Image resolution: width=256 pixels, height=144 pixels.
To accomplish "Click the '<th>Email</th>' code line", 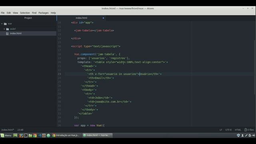I will (100, 78).
